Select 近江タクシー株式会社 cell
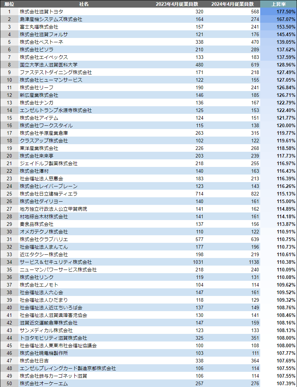 pyautogui.click(x=84, y=254)
